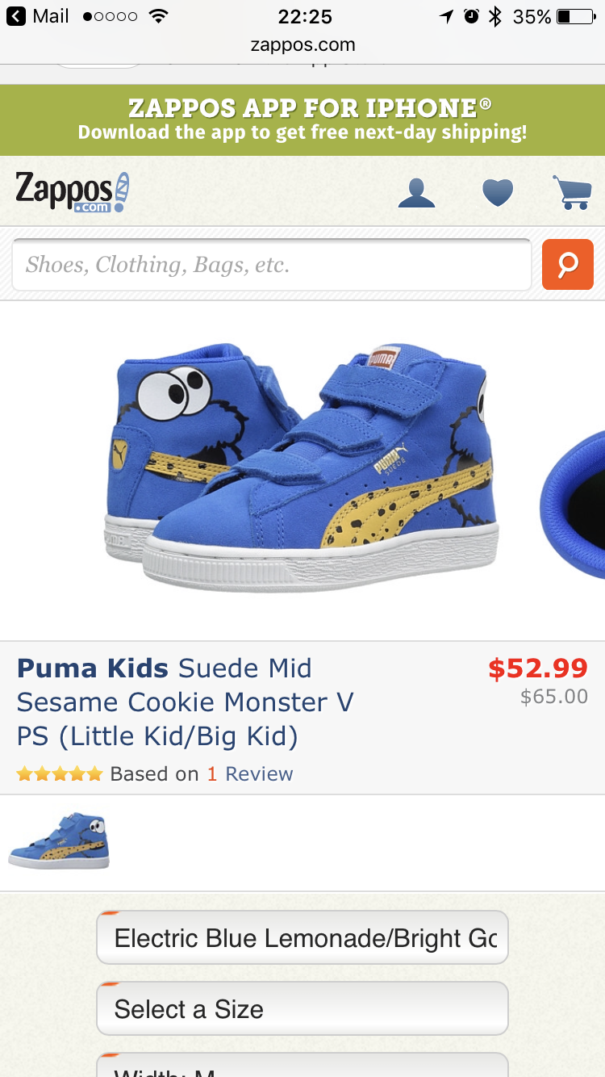
Task: Tap the Zappos.com logo
Action: [x=73, y=192]
